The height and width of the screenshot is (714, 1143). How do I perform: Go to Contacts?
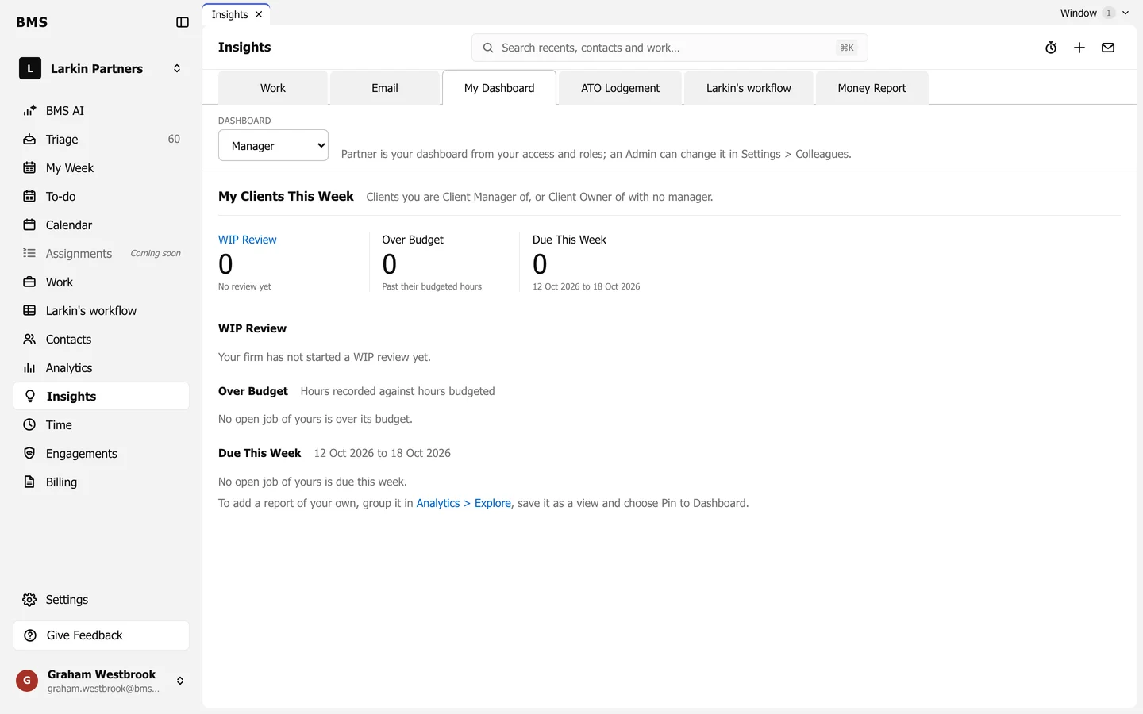point(101,340)
